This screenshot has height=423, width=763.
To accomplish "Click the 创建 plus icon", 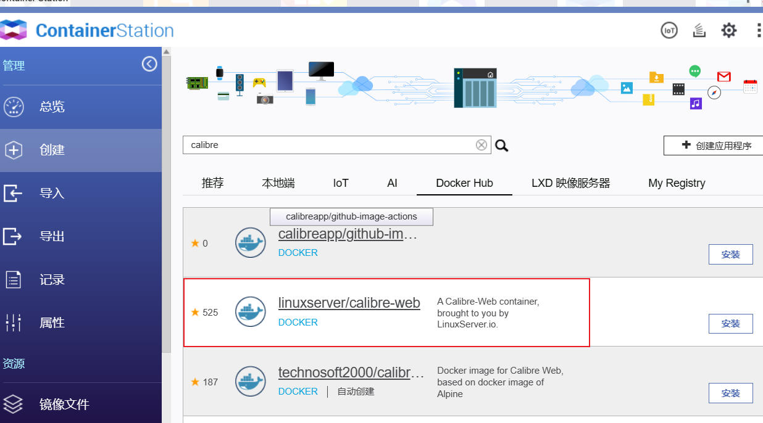I will pos(14,150).
